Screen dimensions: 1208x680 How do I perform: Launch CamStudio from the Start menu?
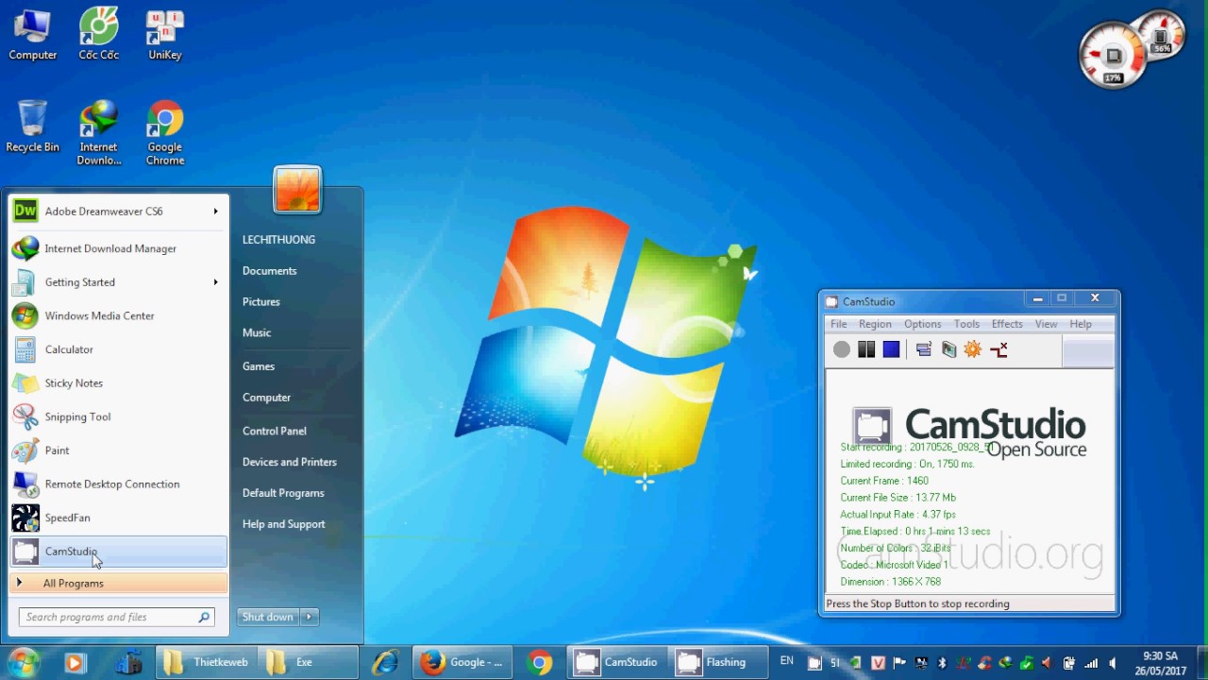coord(118,552)
